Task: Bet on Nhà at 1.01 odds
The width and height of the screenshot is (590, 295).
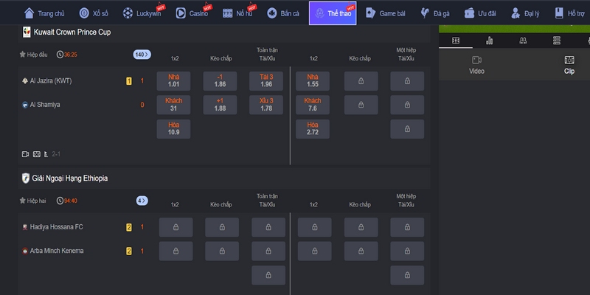Action: pos(174,81)
